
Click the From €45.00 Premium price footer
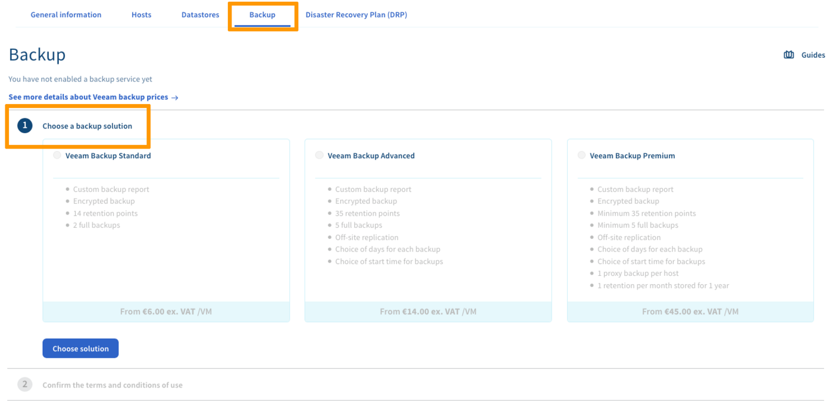point(690,312)
